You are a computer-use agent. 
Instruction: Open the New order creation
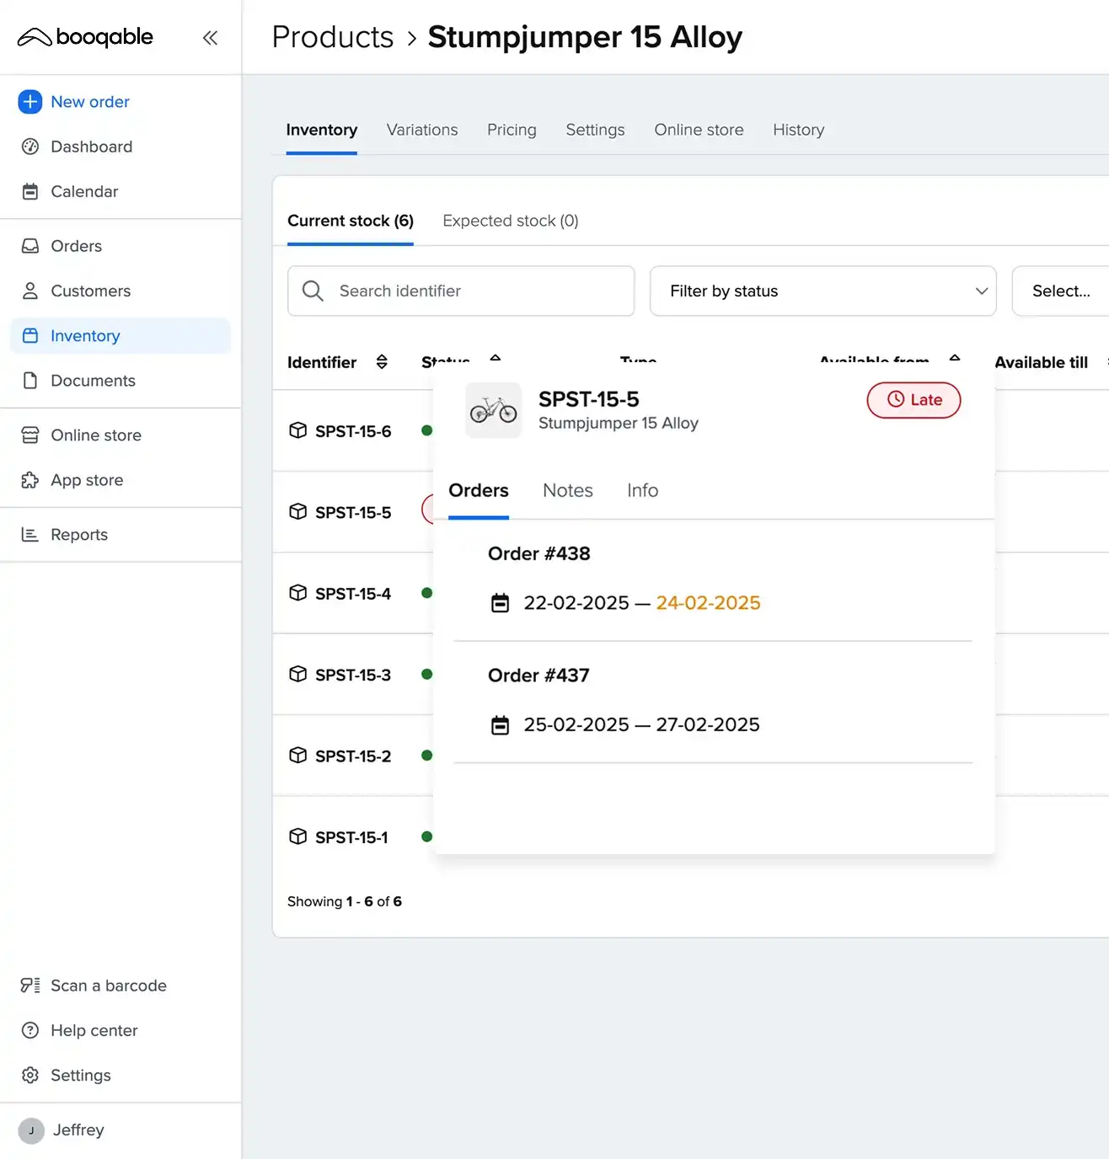click(89, 101)
